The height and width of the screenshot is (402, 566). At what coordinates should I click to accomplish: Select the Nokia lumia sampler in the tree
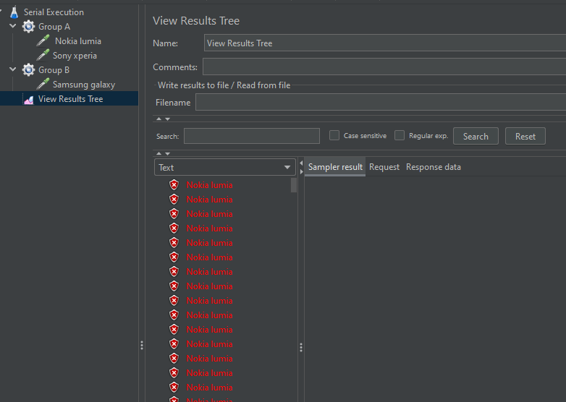click(x=78, y=41)
